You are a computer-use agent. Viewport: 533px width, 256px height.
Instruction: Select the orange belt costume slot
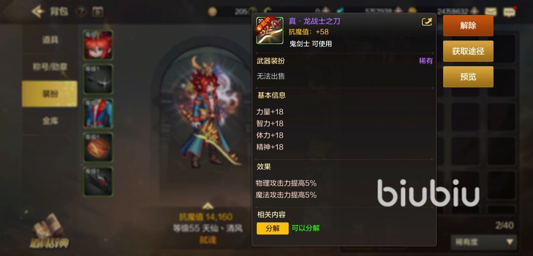point(98,147)
